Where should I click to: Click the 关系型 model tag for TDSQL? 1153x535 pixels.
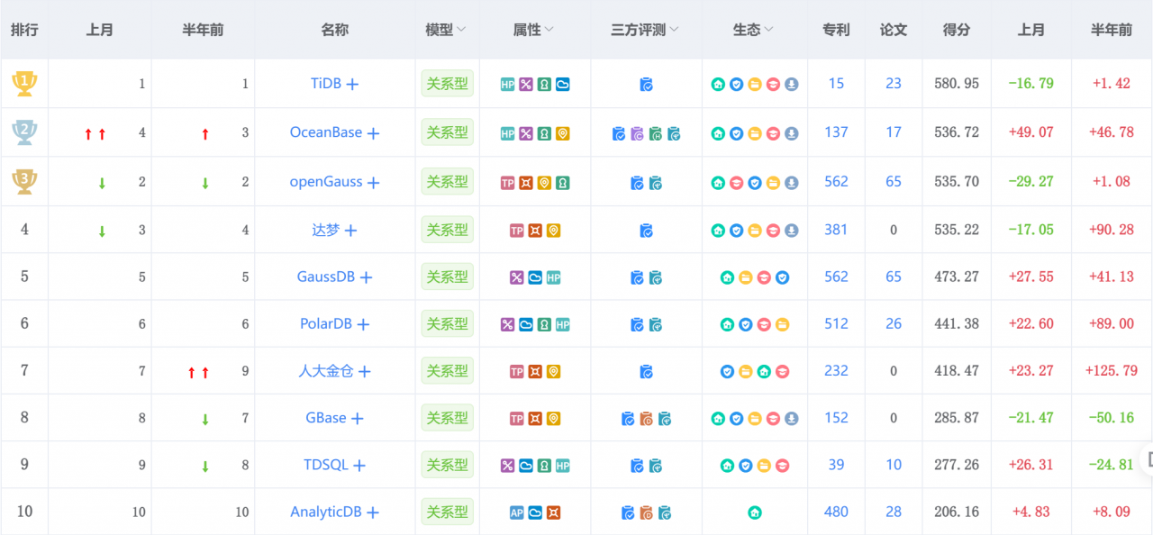pyautogui.click(x=448, y=466)
